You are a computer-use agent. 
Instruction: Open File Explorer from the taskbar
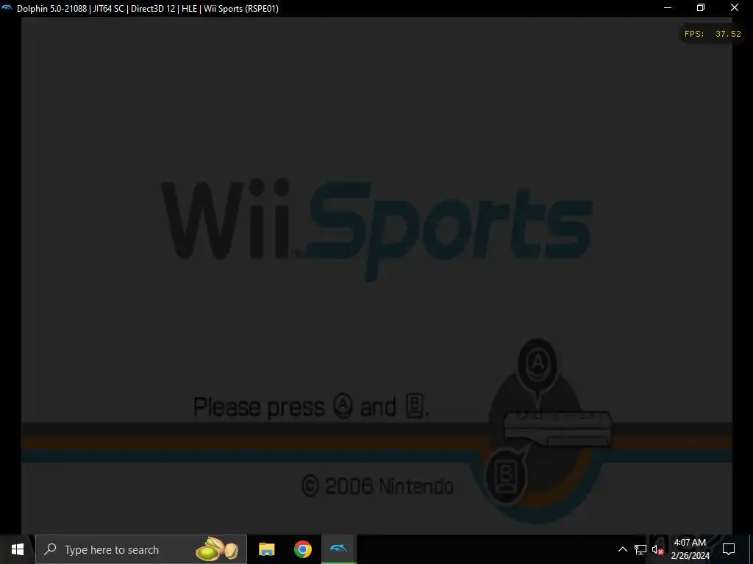(x=266, y=549)
